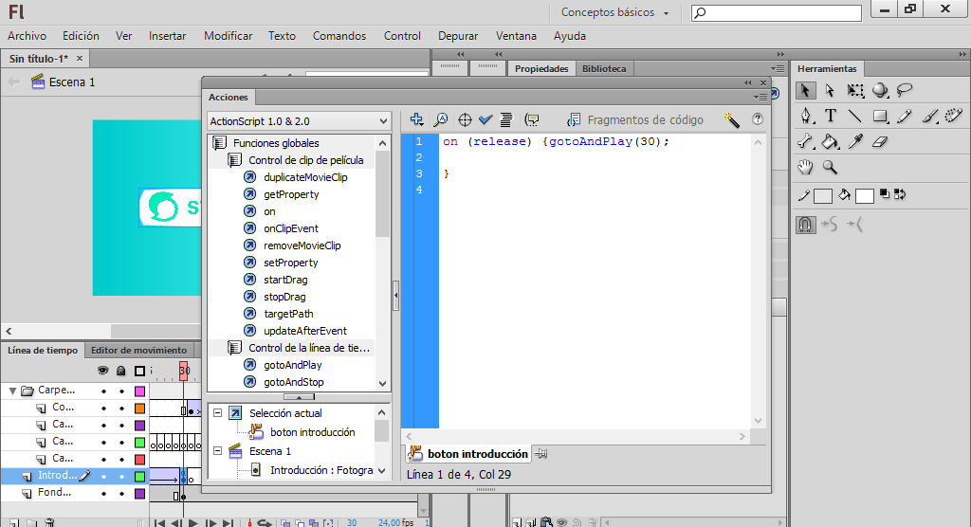Select the Pen tool
971x527 pixels.
point(806,116)
